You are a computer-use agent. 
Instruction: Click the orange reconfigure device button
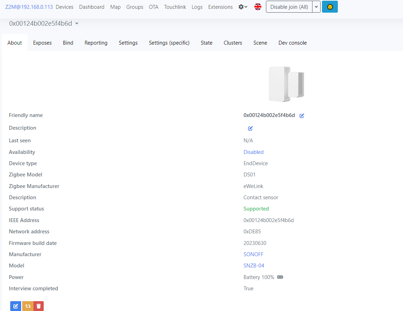coord(28,306)
